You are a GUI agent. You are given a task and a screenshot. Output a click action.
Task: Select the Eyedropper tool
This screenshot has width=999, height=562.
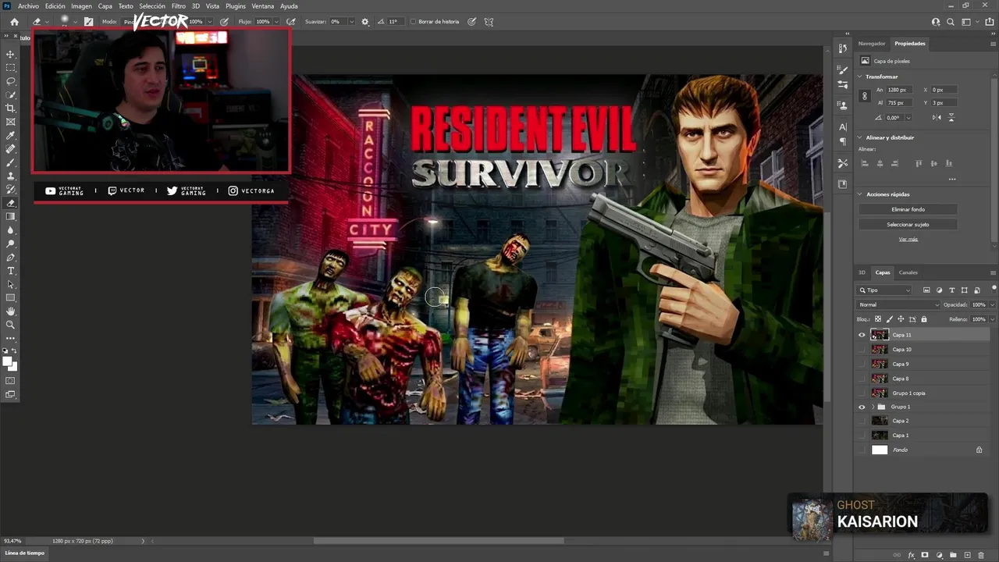(x=11, y=136)
